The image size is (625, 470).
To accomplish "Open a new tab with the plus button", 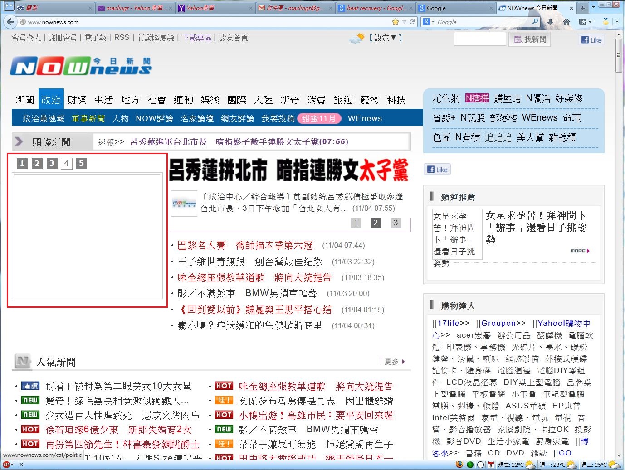I will click(583, 8).
